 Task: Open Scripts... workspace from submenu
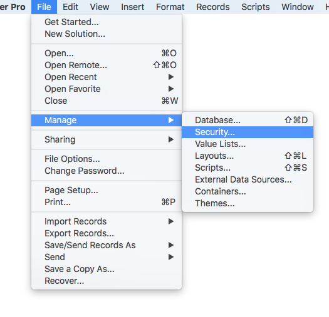pos(248,168)
